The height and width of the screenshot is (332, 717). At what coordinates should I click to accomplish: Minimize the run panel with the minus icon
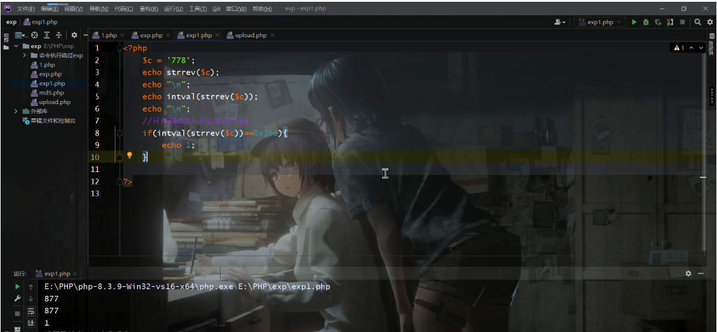(701, 274)
